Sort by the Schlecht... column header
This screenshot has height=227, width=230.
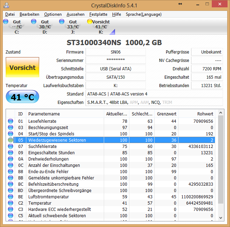(x=142, y=114)
